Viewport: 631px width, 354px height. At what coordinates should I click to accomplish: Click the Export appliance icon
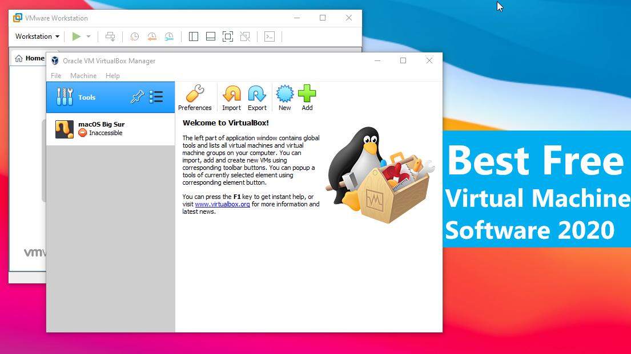257,96
